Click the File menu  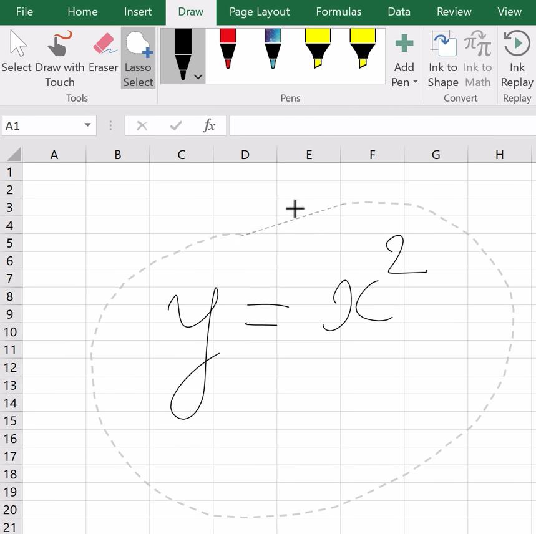[x=24, y=12]
